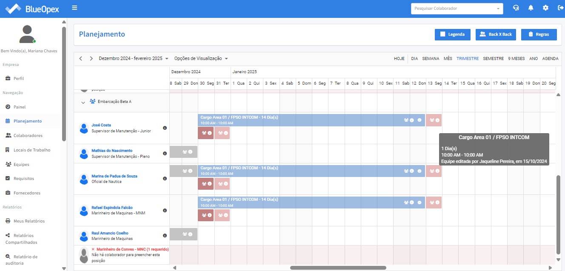565x271 pixels.
Task: Click the check icon on Marina's blue bar
Action: pos(419,171)
